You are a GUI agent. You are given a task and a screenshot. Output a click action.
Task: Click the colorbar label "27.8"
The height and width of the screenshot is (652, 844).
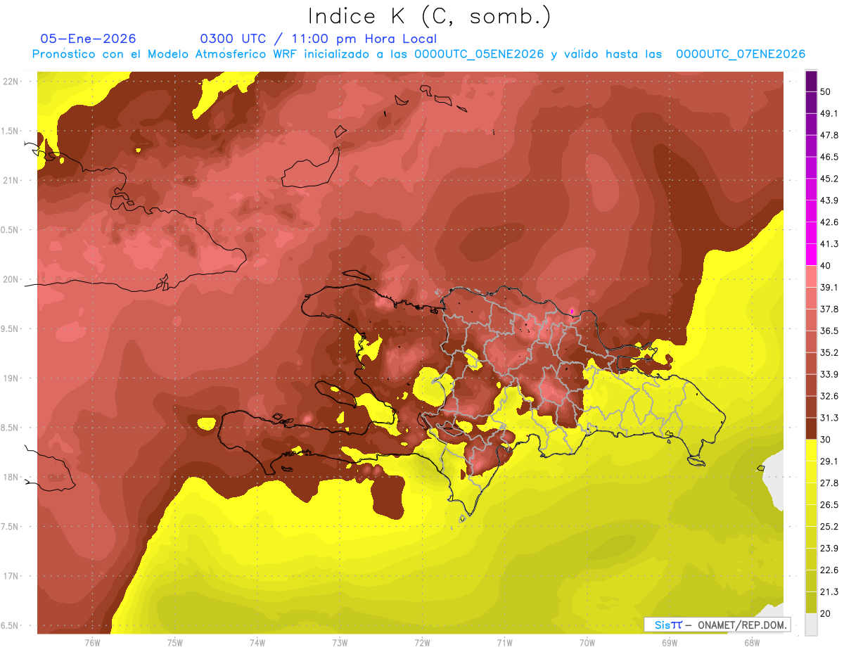pos(829,483)
